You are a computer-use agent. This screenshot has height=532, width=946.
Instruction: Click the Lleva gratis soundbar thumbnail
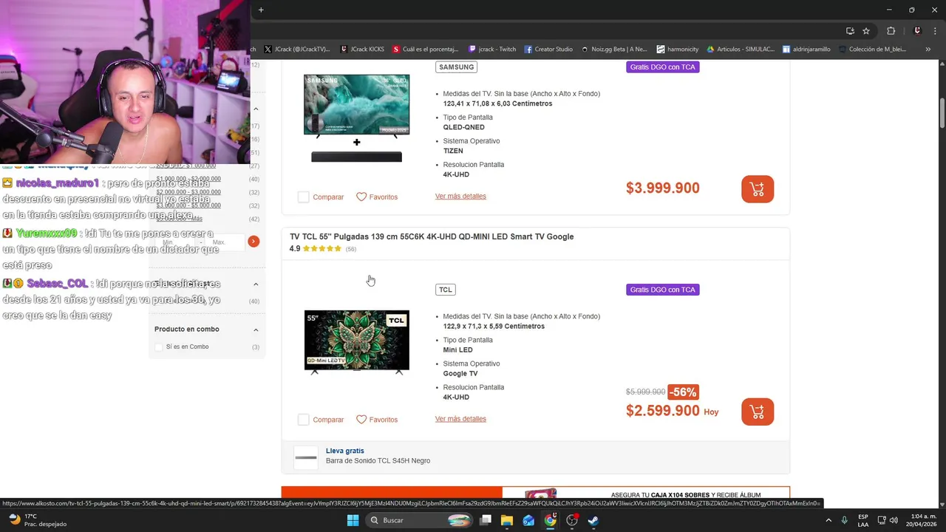[x=306, y=457]
